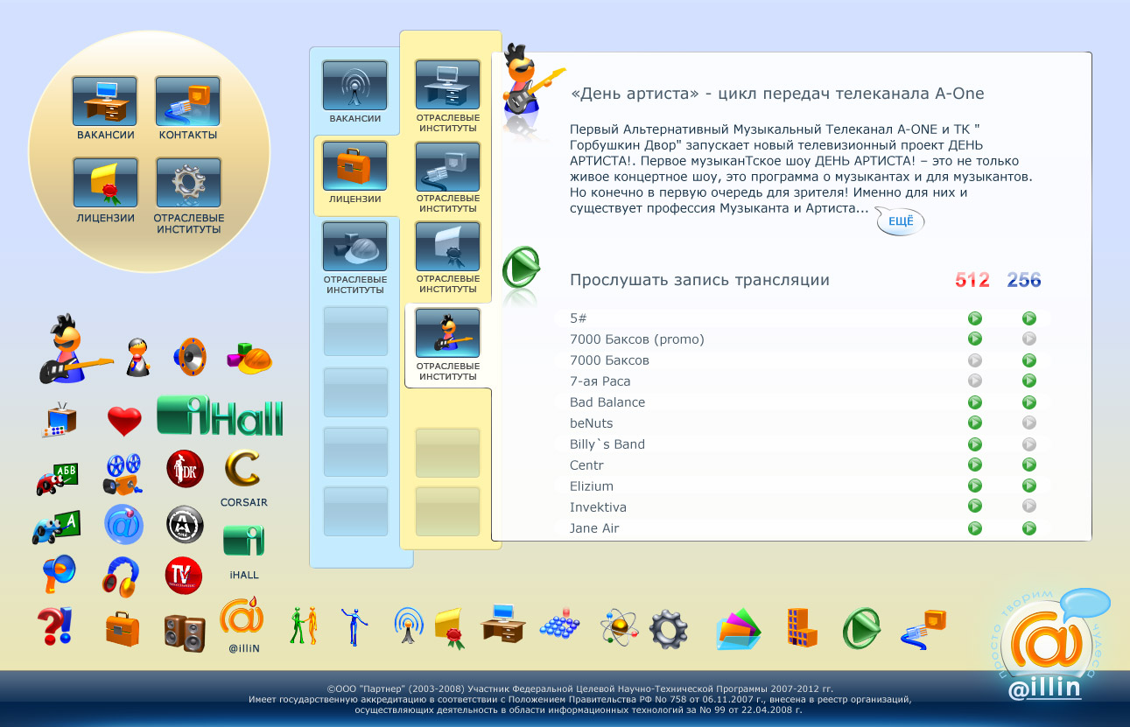1130x727 pixels.
Task: Click the gold CORSAIR icon
Action: point(242,471)
